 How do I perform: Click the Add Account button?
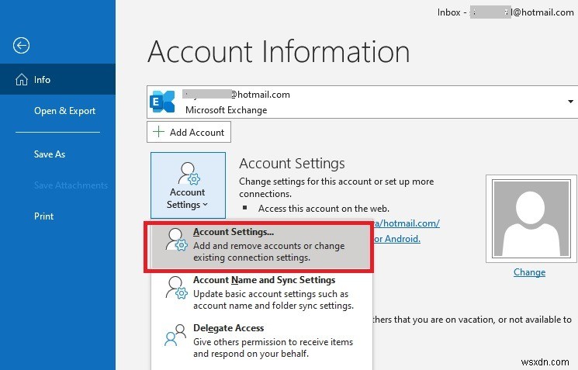[189, 132]
